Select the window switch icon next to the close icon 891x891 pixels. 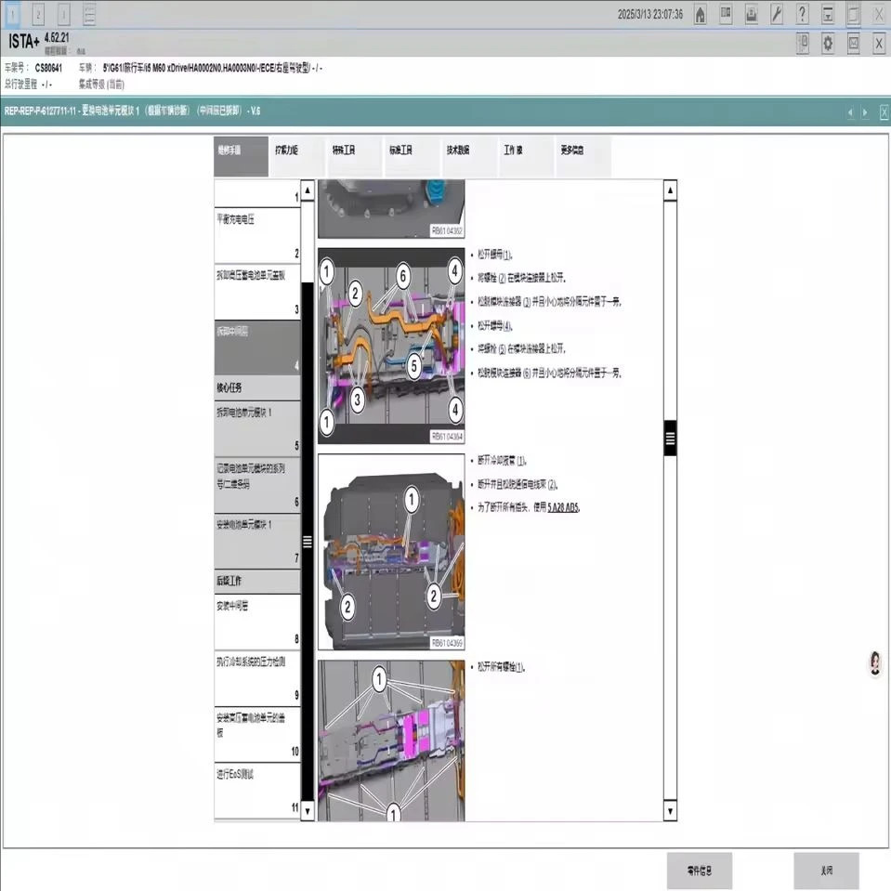[851, 14]
